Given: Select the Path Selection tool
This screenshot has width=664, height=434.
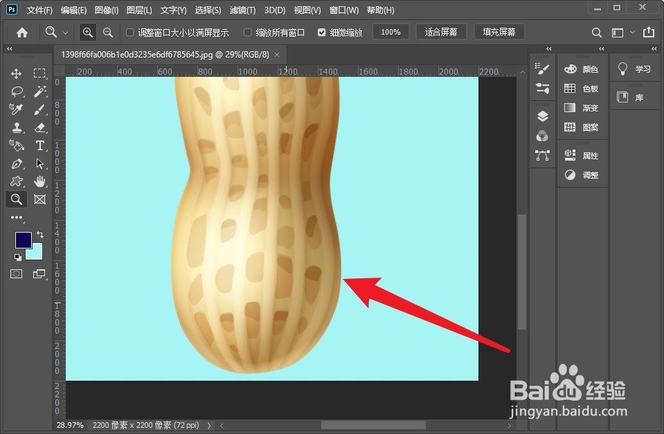Looking at the screenshot, I should pyautogui.click(x=39, y=163).
